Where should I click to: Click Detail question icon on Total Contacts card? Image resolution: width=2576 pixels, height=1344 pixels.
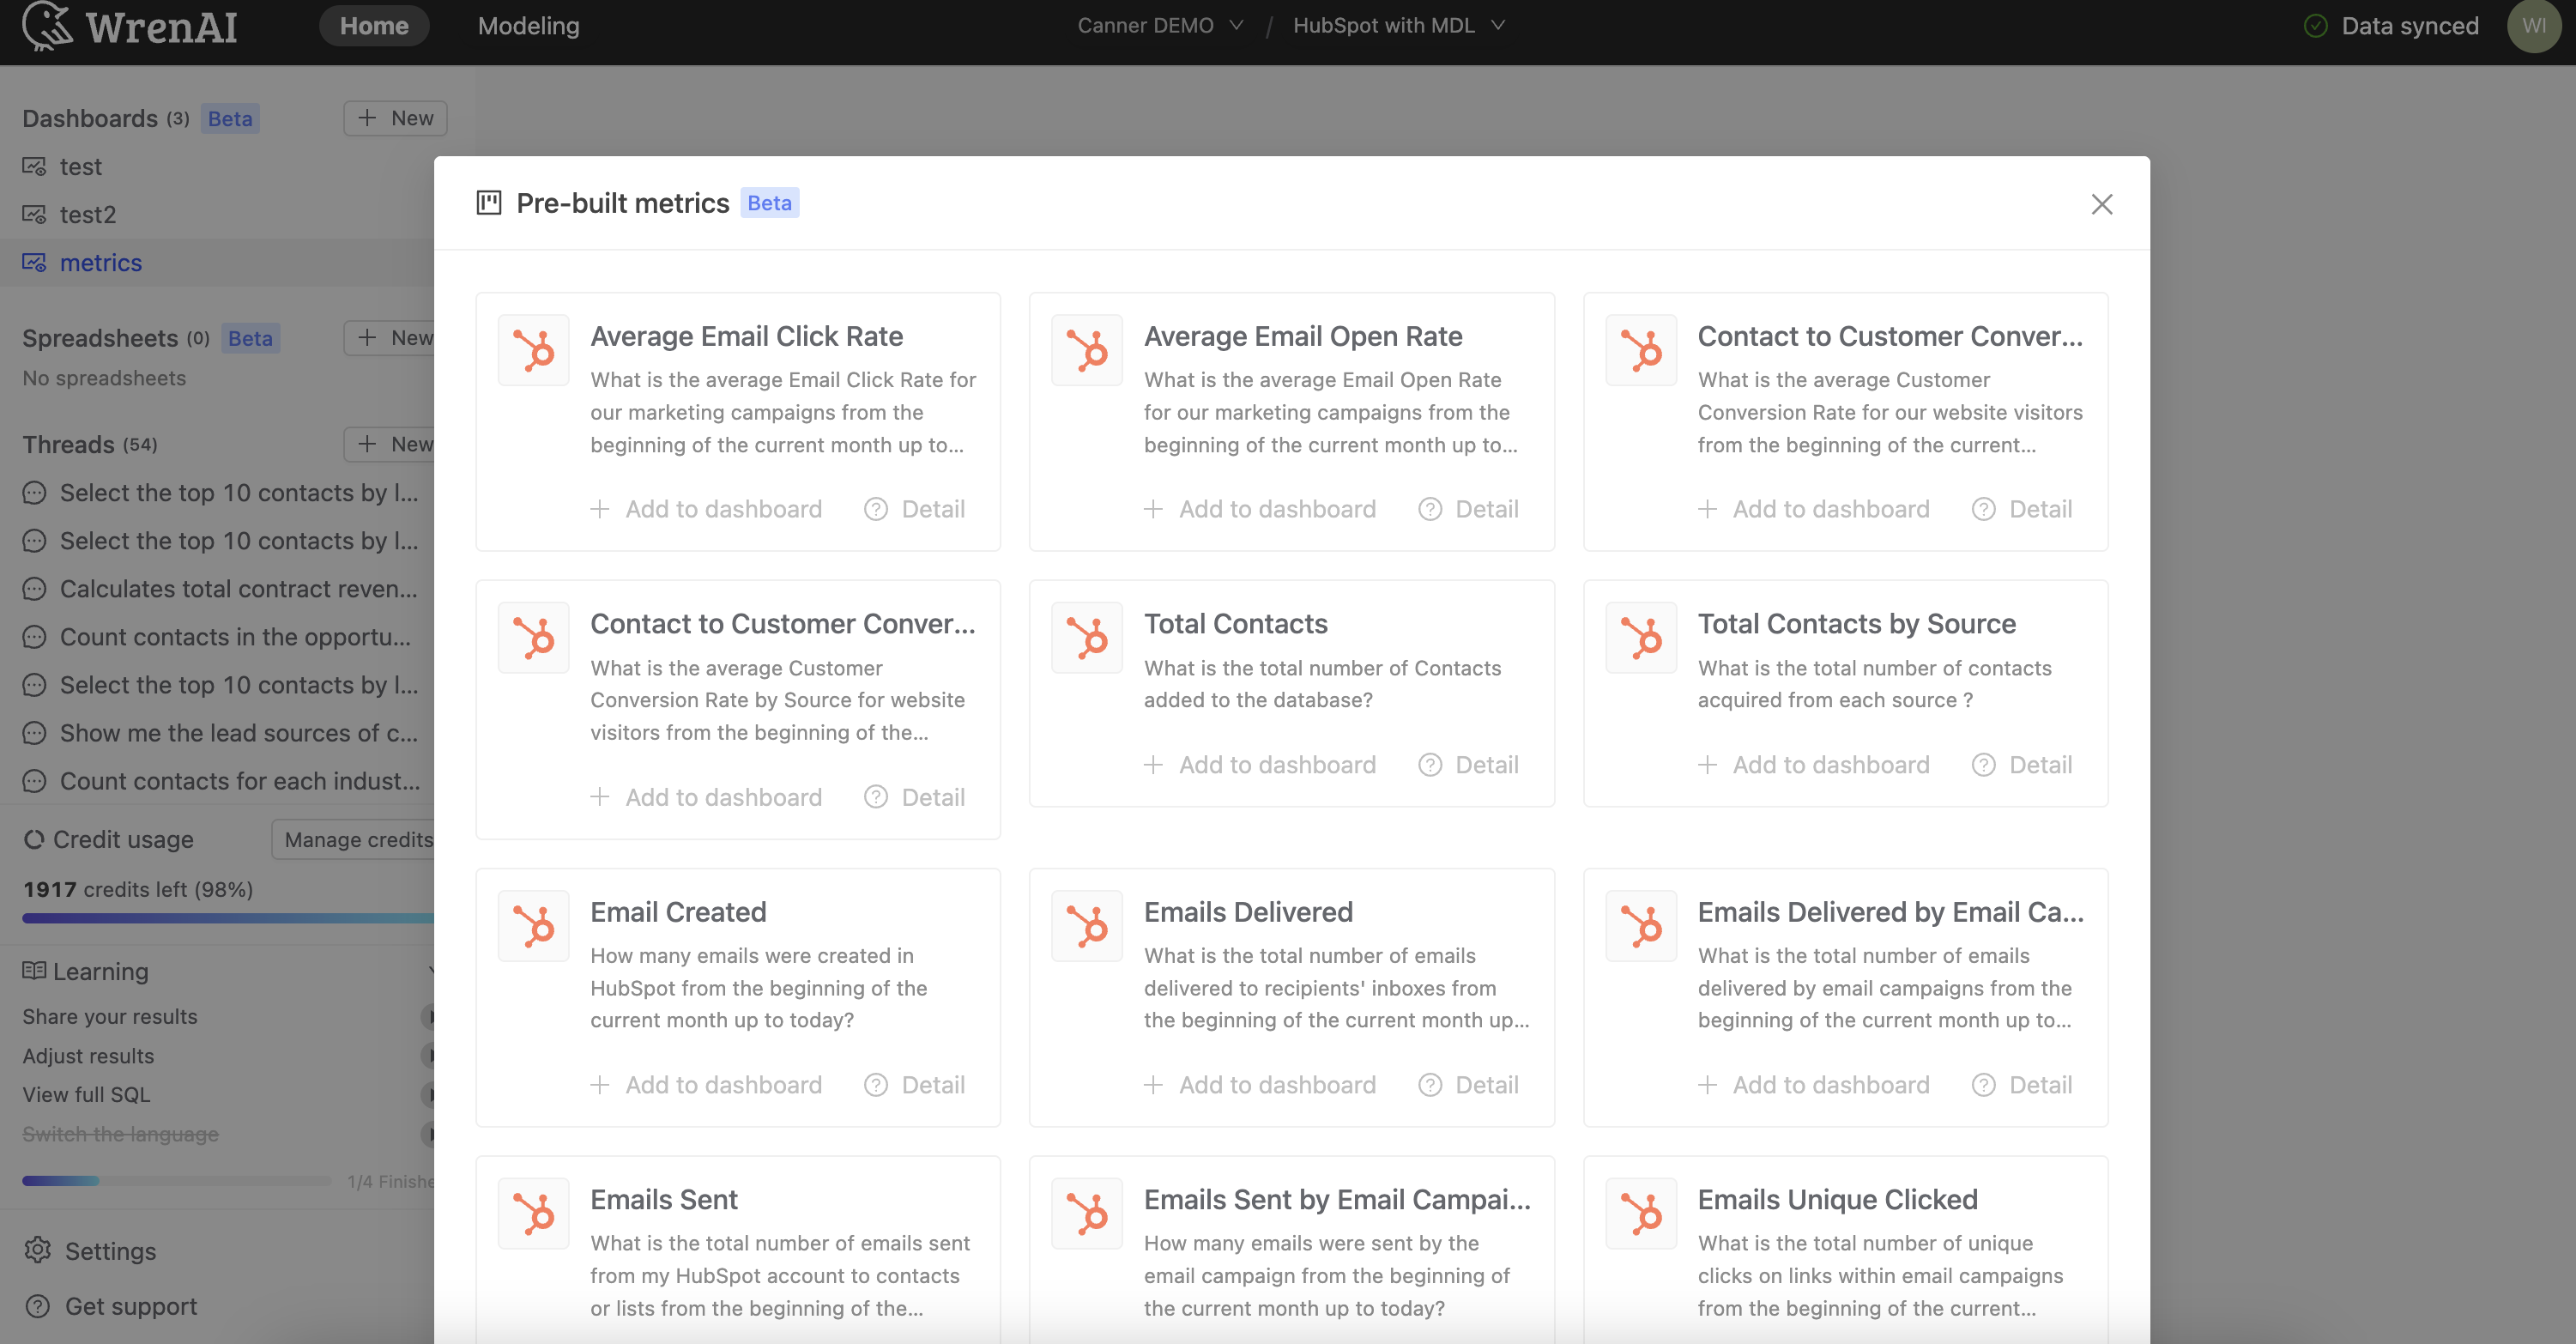pos(1430,765)
